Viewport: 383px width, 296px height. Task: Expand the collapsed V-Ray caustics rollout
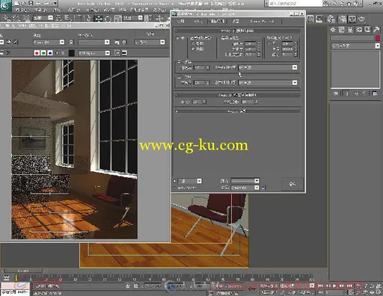[237, 111]
